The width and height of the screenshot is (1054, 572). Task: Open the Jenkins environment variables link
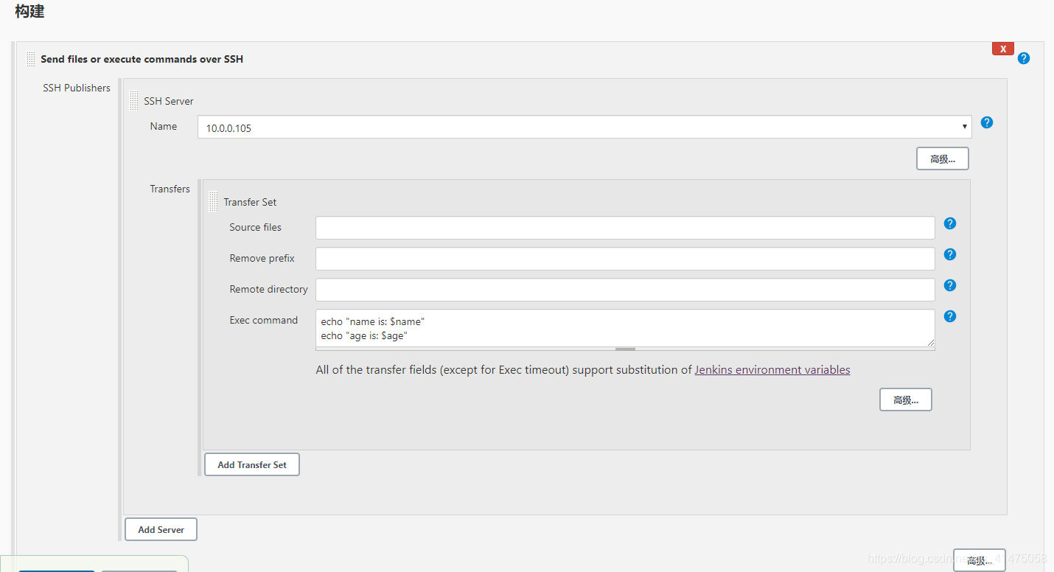click(x=772, y=370)
